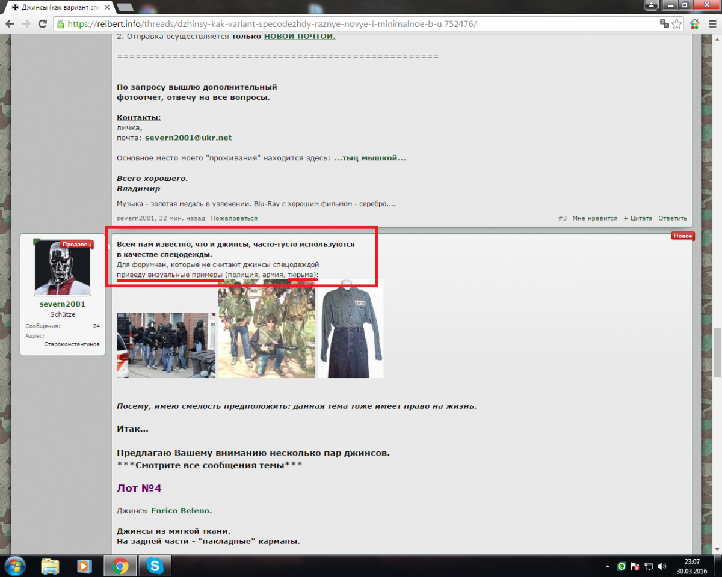Screen dimensions: 722x577
Task: Open a new browser tab
Action: (125, 7)
